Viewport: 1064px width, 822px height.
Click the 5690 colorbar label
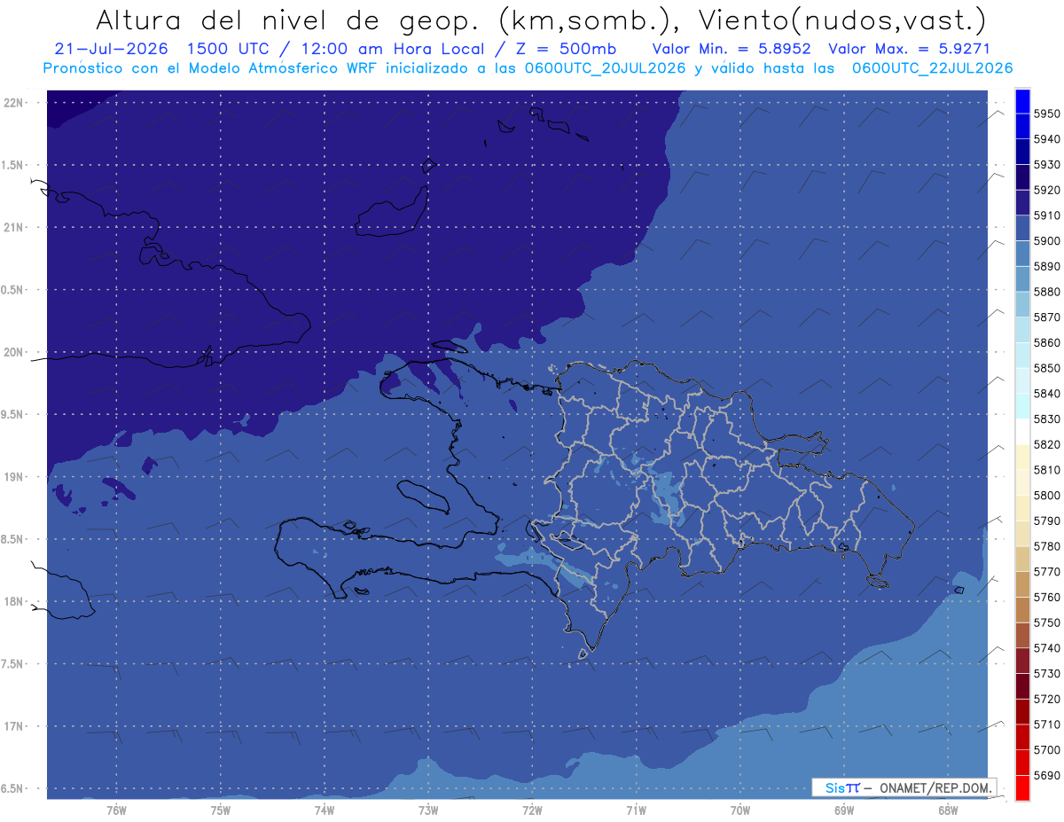1046,775
